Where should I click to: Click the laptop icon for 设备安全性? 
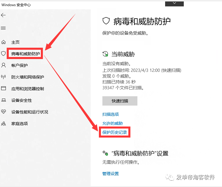point(4,100)
